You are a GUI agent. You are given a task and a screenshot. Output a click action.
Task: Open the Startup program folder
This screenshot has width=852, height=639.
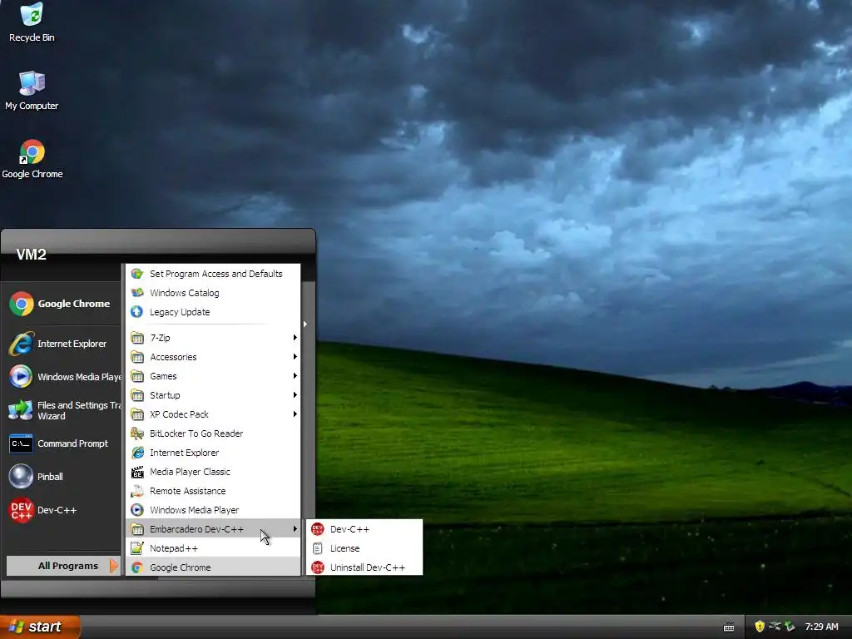[x=213, y=395]
